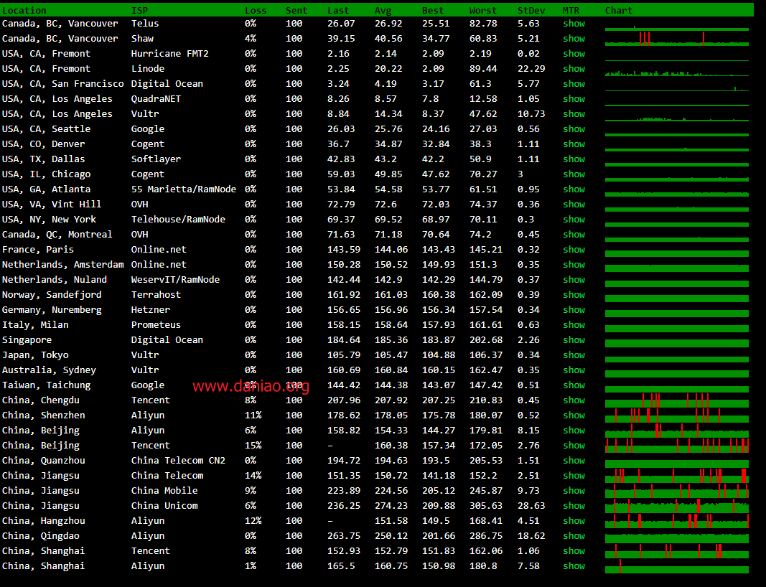The height and width of the screenshot is (587, 766).
Task: Click 'show' for Tencent Shanghai row
Action: coord(574,551)
